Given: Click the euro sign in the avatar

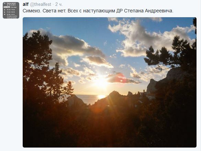Looking at the screenshot, I should 4,12.
